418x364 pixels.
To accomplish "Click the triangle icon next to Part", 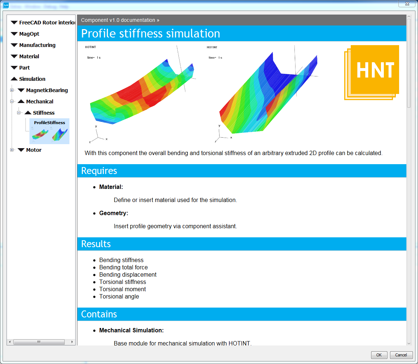I will (14, 68).
